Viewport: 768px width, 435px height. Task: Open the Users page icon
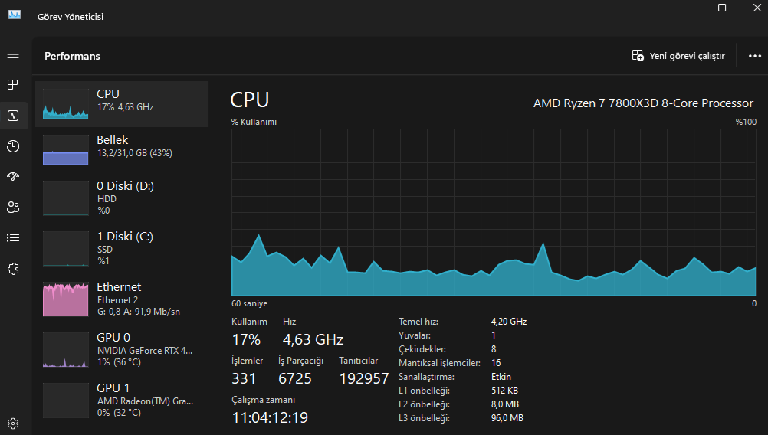click(x=13, y=208)
